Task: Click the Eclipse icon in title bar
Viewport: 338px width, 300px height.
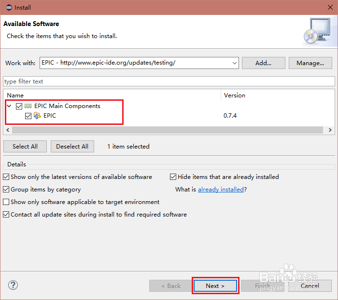Action: pyautogui.click(x=9, y=8)
